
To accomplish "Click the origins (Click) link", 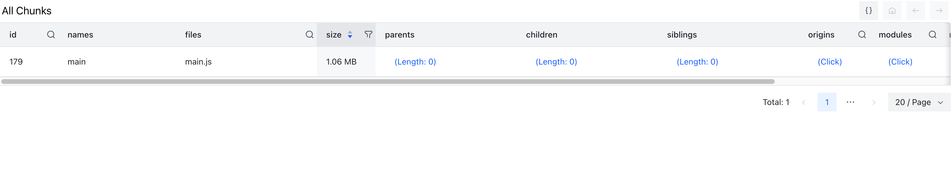I will click(x=830, y=62).
